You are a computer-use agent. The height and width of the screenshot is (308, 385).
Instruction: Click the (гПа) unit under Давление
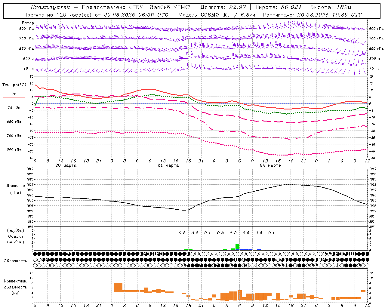[15, 193]
